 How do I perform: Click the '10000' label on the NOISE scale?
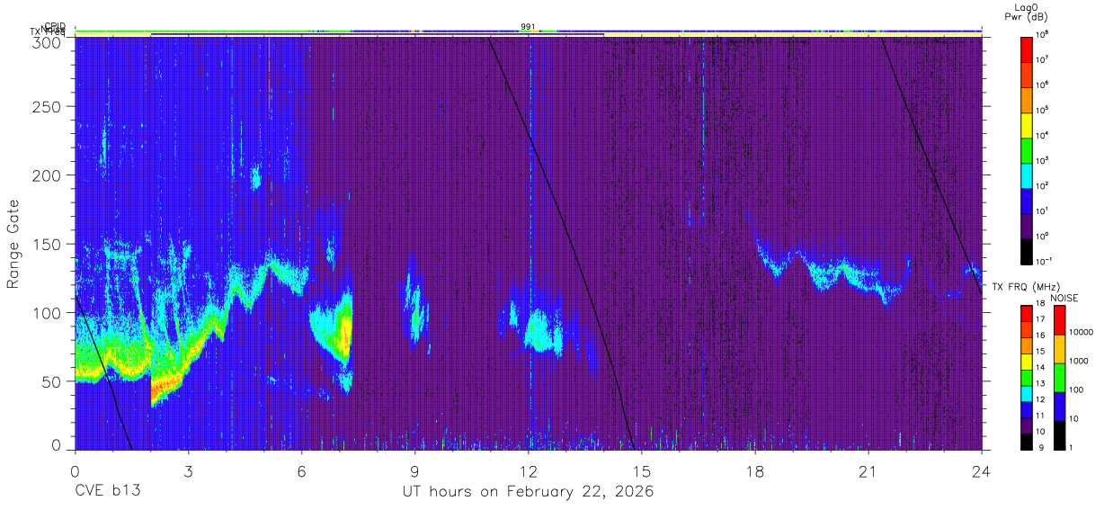click(1080, 333)
